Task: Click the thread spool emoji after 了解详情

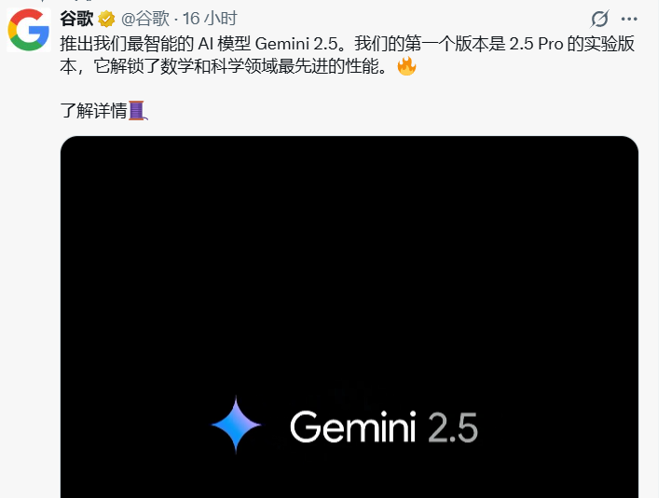Action: pyautogui.click(x=138, y=110)
